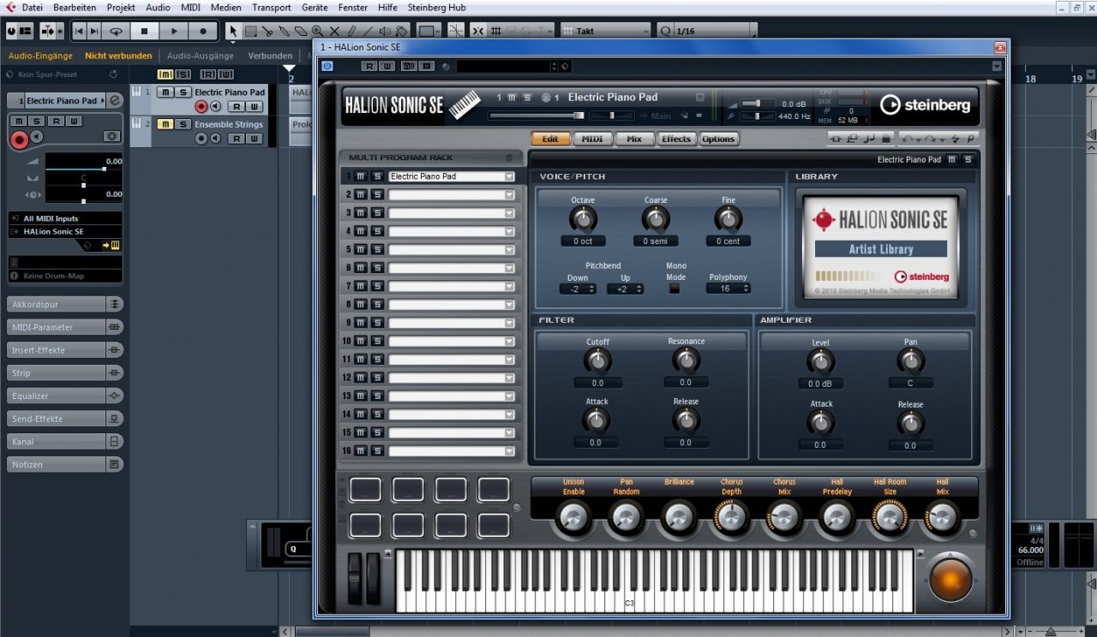Image resolution: width=1097 pixels, height=637 pixels.
Task: Click the Record transport button in toolbar
Action: tap(203, 31)
